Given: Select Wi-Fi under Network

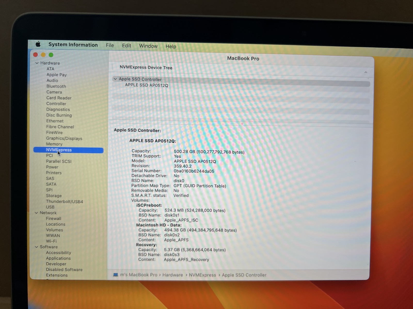Looking at the screenshot, I should [51, 241].
